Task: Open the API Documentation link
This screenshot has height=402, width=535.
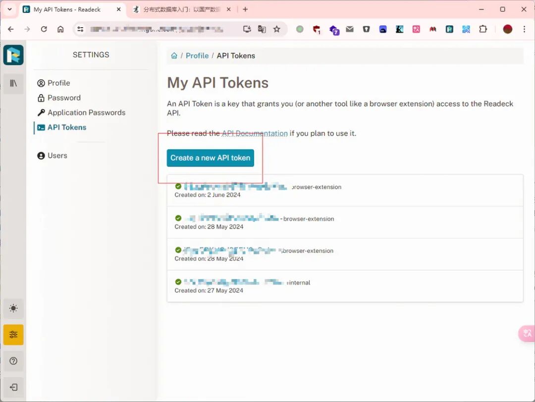Action: (255, 133)
